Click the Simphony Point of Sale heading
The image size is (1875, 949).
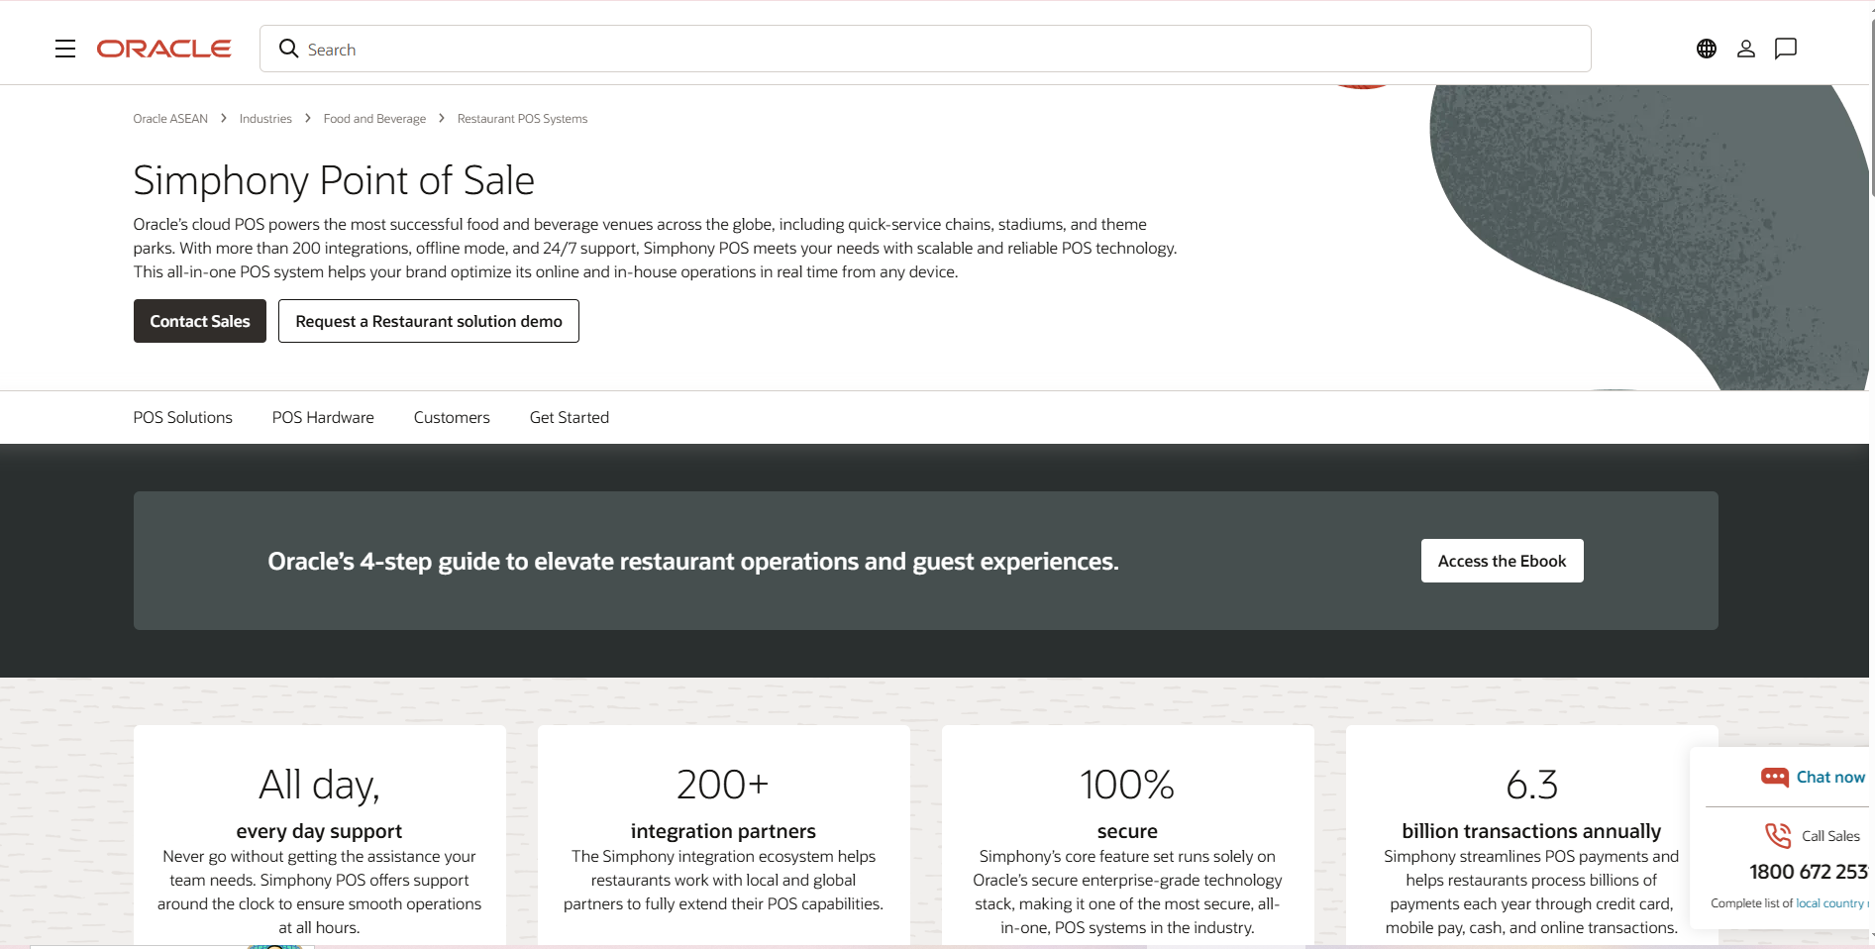334,180
